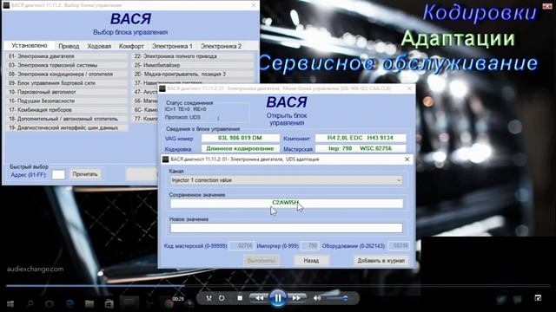Click the Кодировка value Длинное кодирование

tap(240, 148)
